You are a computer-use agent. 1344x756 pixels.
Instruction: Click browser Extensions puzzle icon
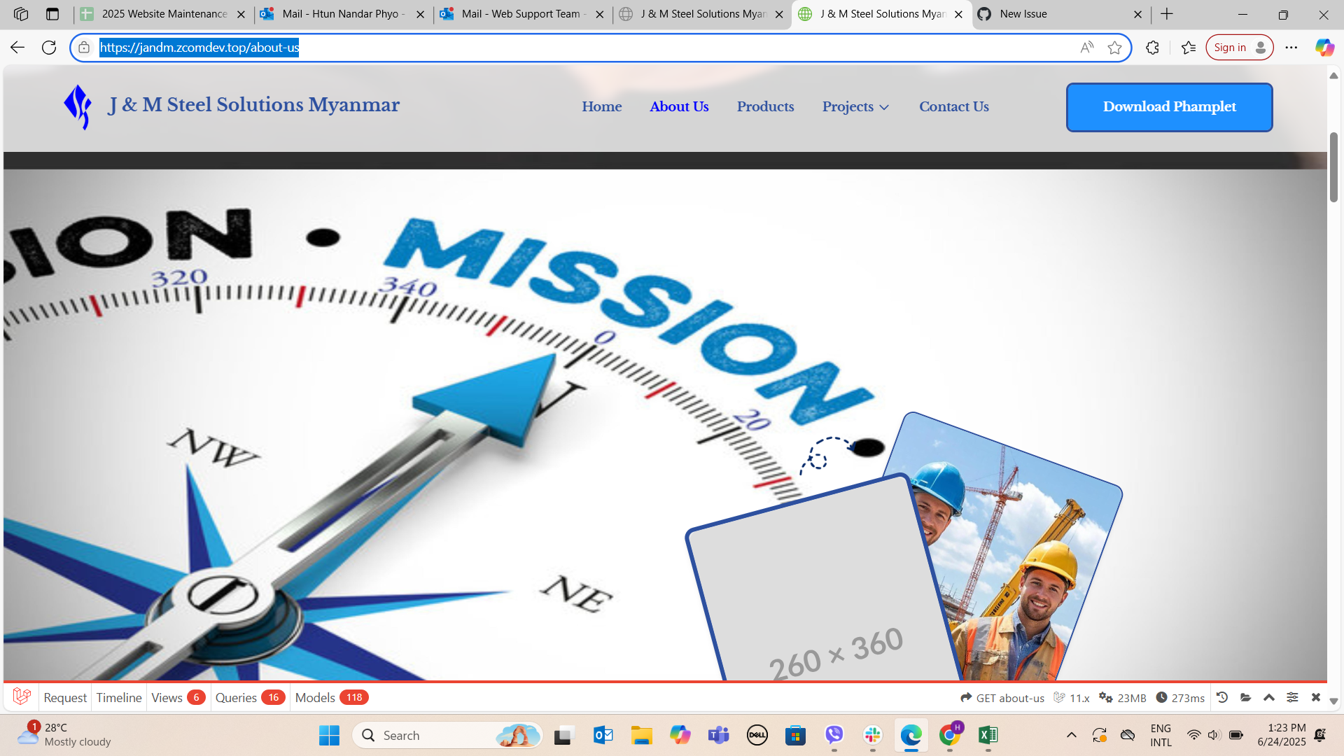[x=1152, y=48]
